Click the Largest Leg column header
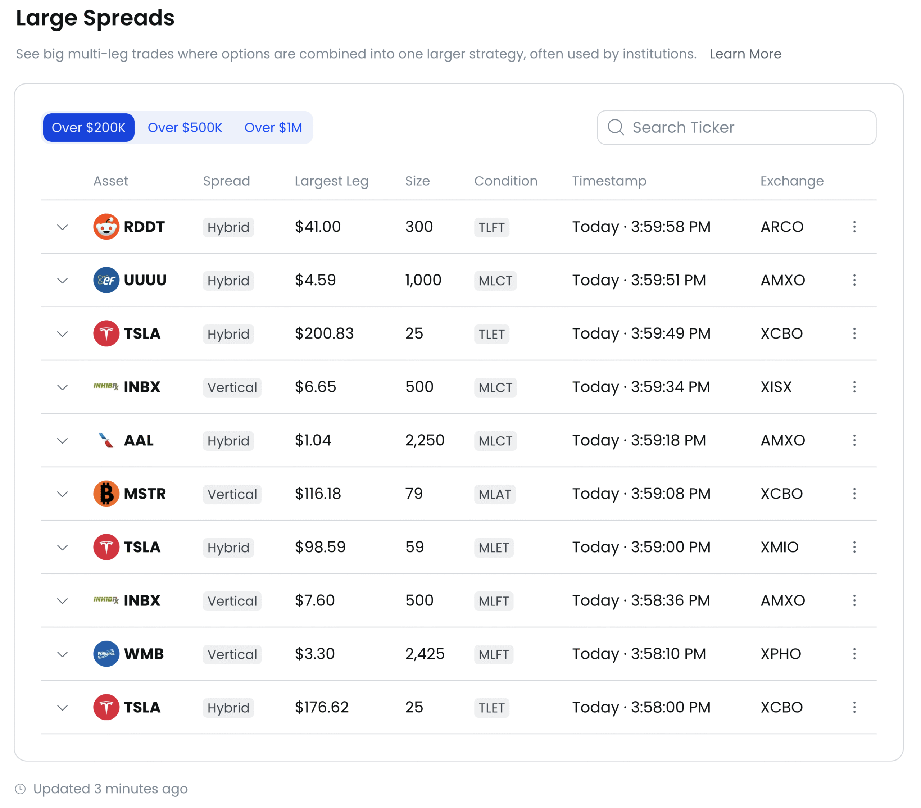The height and width of the screenshot is (808, 921). pyautogui.click(x=331, y=181)
